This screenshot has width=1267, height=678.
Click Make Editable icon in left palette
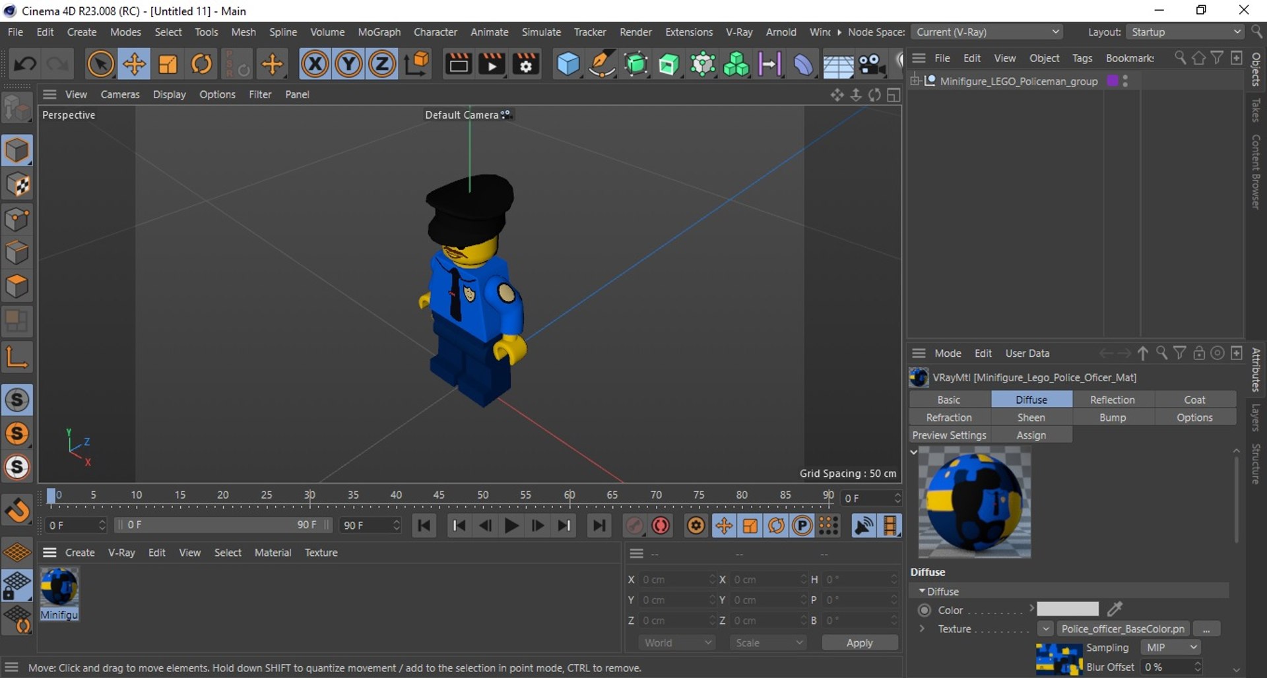(x=17, y=109)
